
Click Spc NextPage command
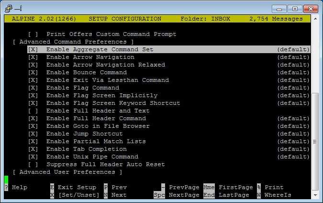[x=177, y=195]
